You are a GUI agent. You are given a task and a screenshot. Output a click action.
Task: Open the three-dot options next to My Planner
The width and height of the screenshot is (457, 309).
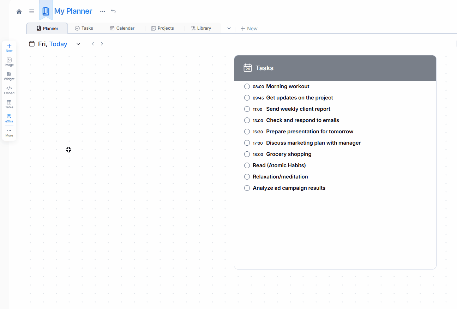point(103,11)
